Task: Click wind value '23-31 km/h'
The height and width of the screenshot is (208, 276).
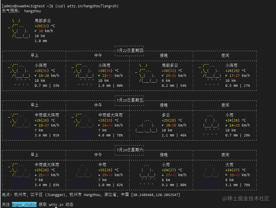Action: 176,76
